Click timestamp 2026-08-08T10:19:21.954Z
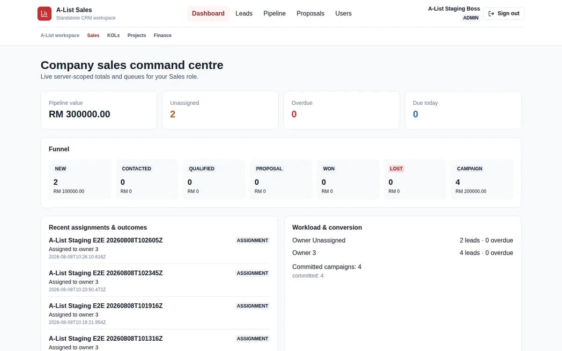 pos(77,322)
